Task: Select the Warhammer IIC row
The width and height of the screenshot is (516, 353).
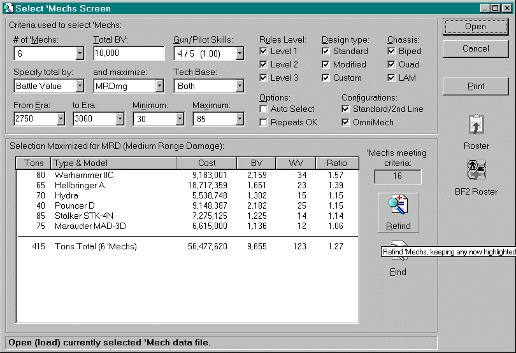Action: pos(187,175)
